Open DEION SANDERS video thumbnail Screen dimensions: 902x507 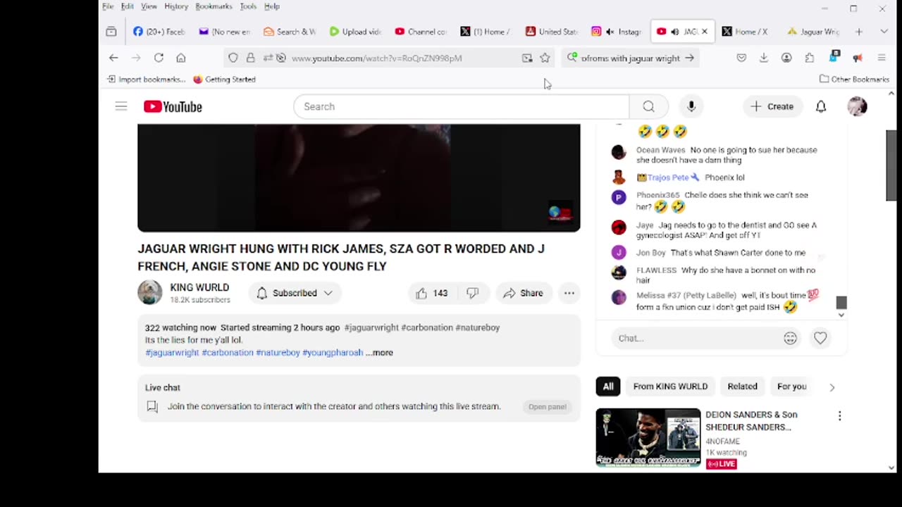click(648, 438)
